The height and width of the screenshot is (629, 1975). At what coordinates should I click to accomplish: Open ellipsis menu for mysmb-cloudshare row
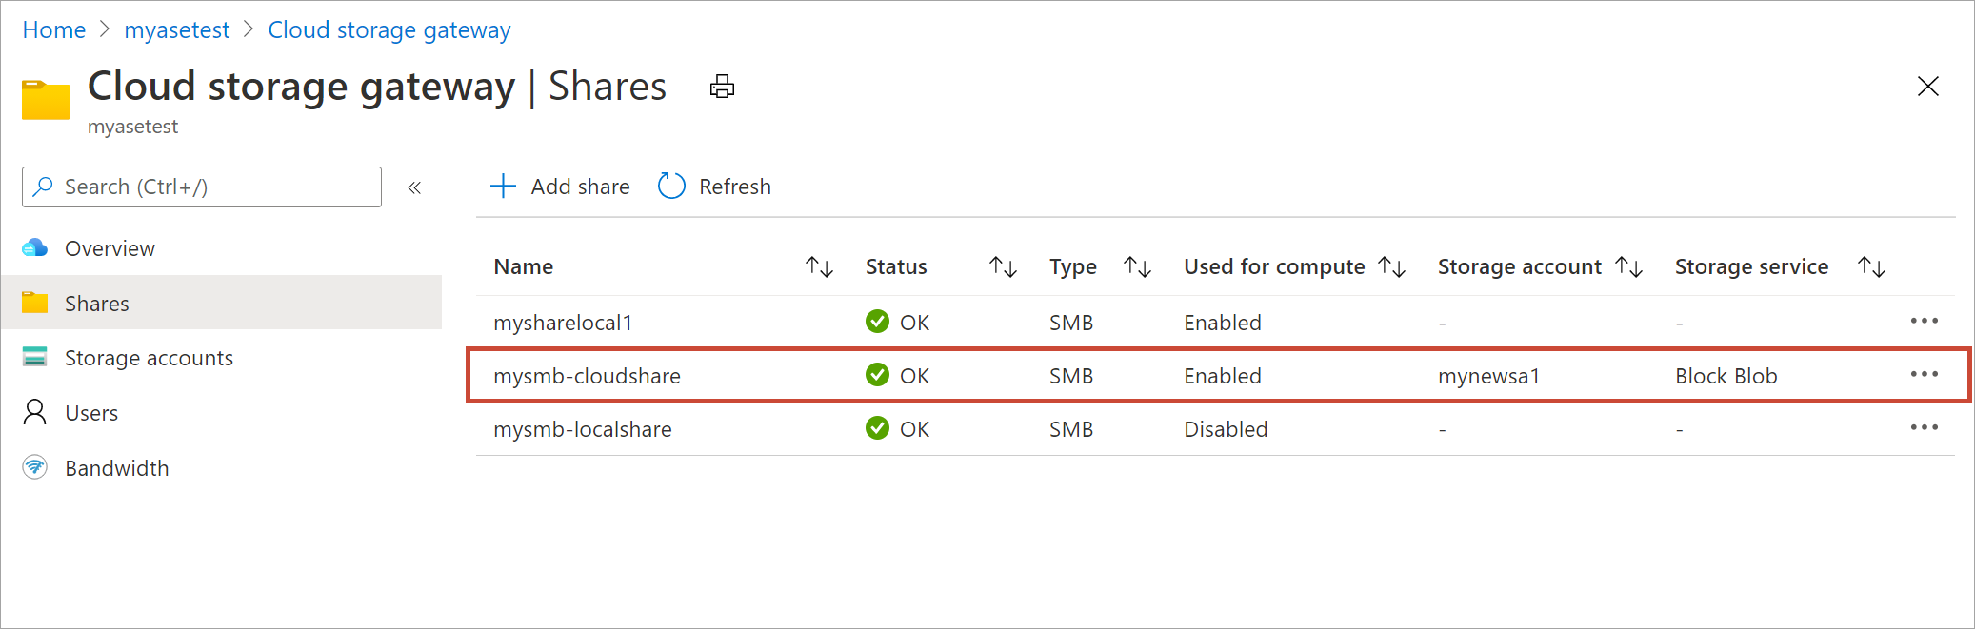point(1924,375)
